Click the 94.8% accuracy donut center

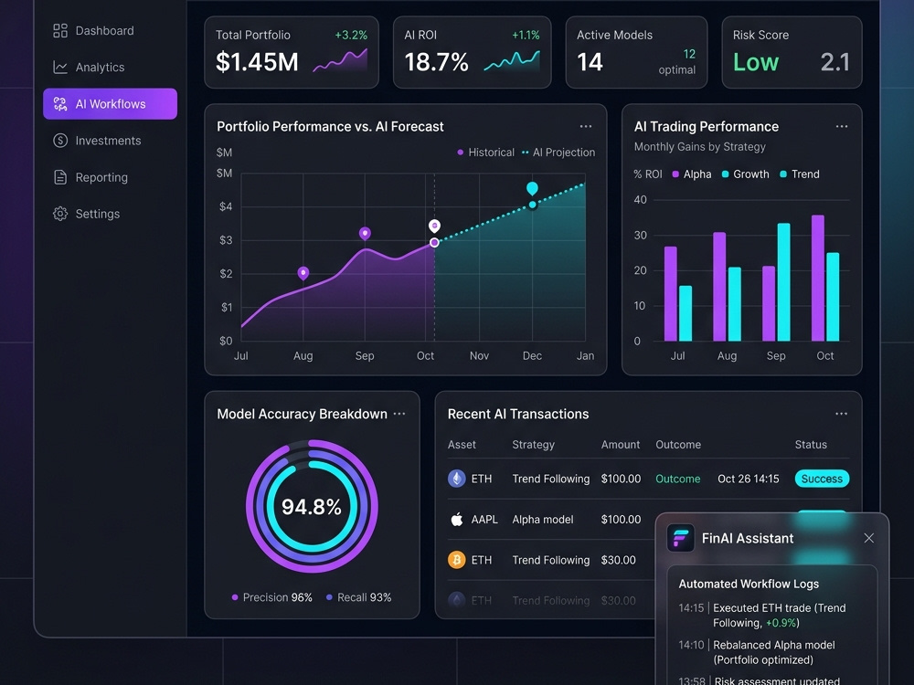pyautogui.click(x=312, y=507)
